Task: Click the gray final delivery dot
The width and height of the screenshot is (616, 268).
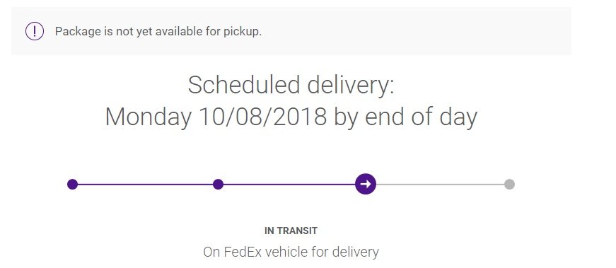Action: pyautogui.click(x=509, y=184)
